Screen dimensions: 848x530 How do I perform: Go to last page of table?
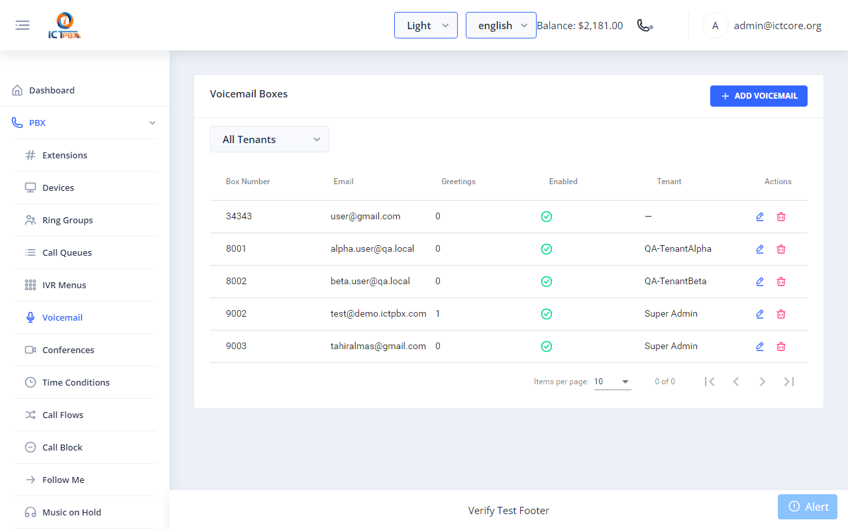[789, 382]
